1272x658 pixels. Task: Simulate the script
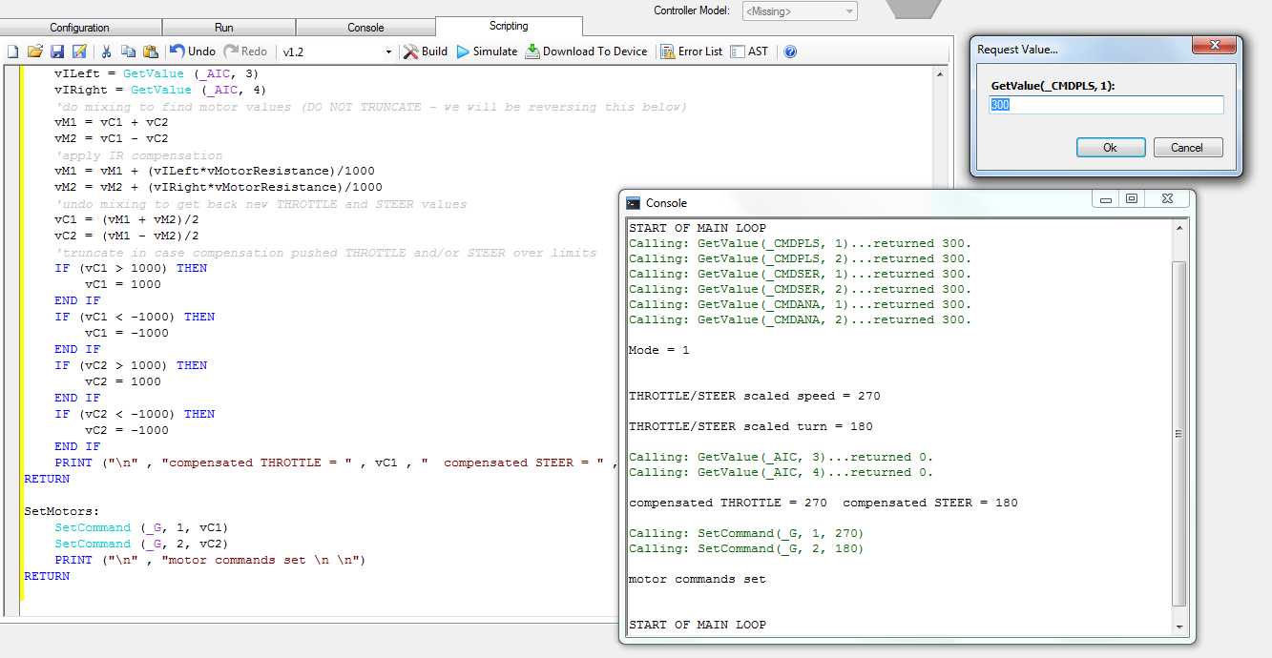point(489,51)
